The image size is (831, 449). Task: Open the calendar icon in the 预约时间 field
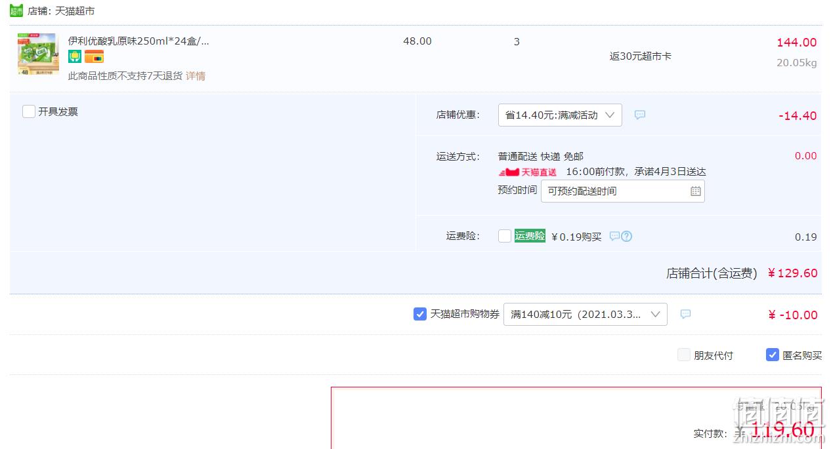(x=696, y=191)
